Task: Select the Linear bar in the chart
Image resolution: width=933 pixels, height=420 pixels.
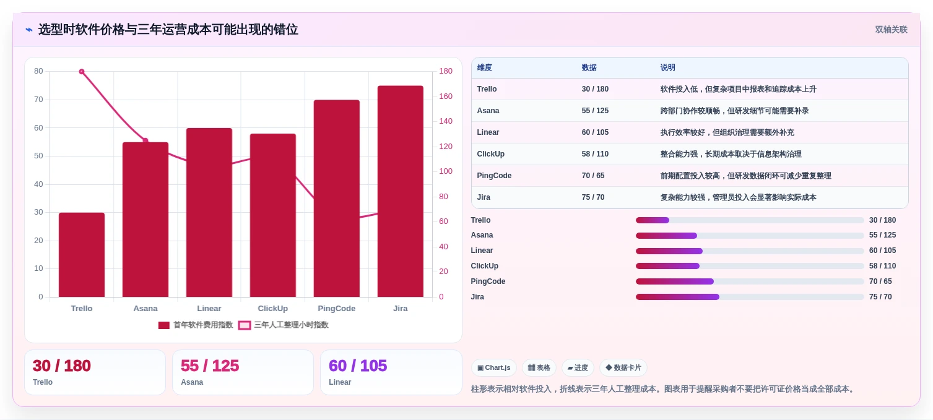Action: 209,212
